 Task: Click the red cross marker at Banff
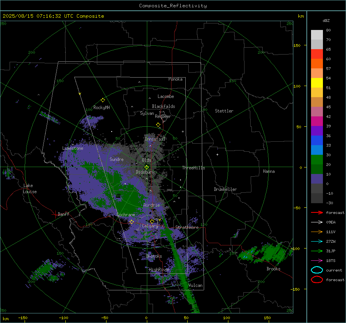55,214
